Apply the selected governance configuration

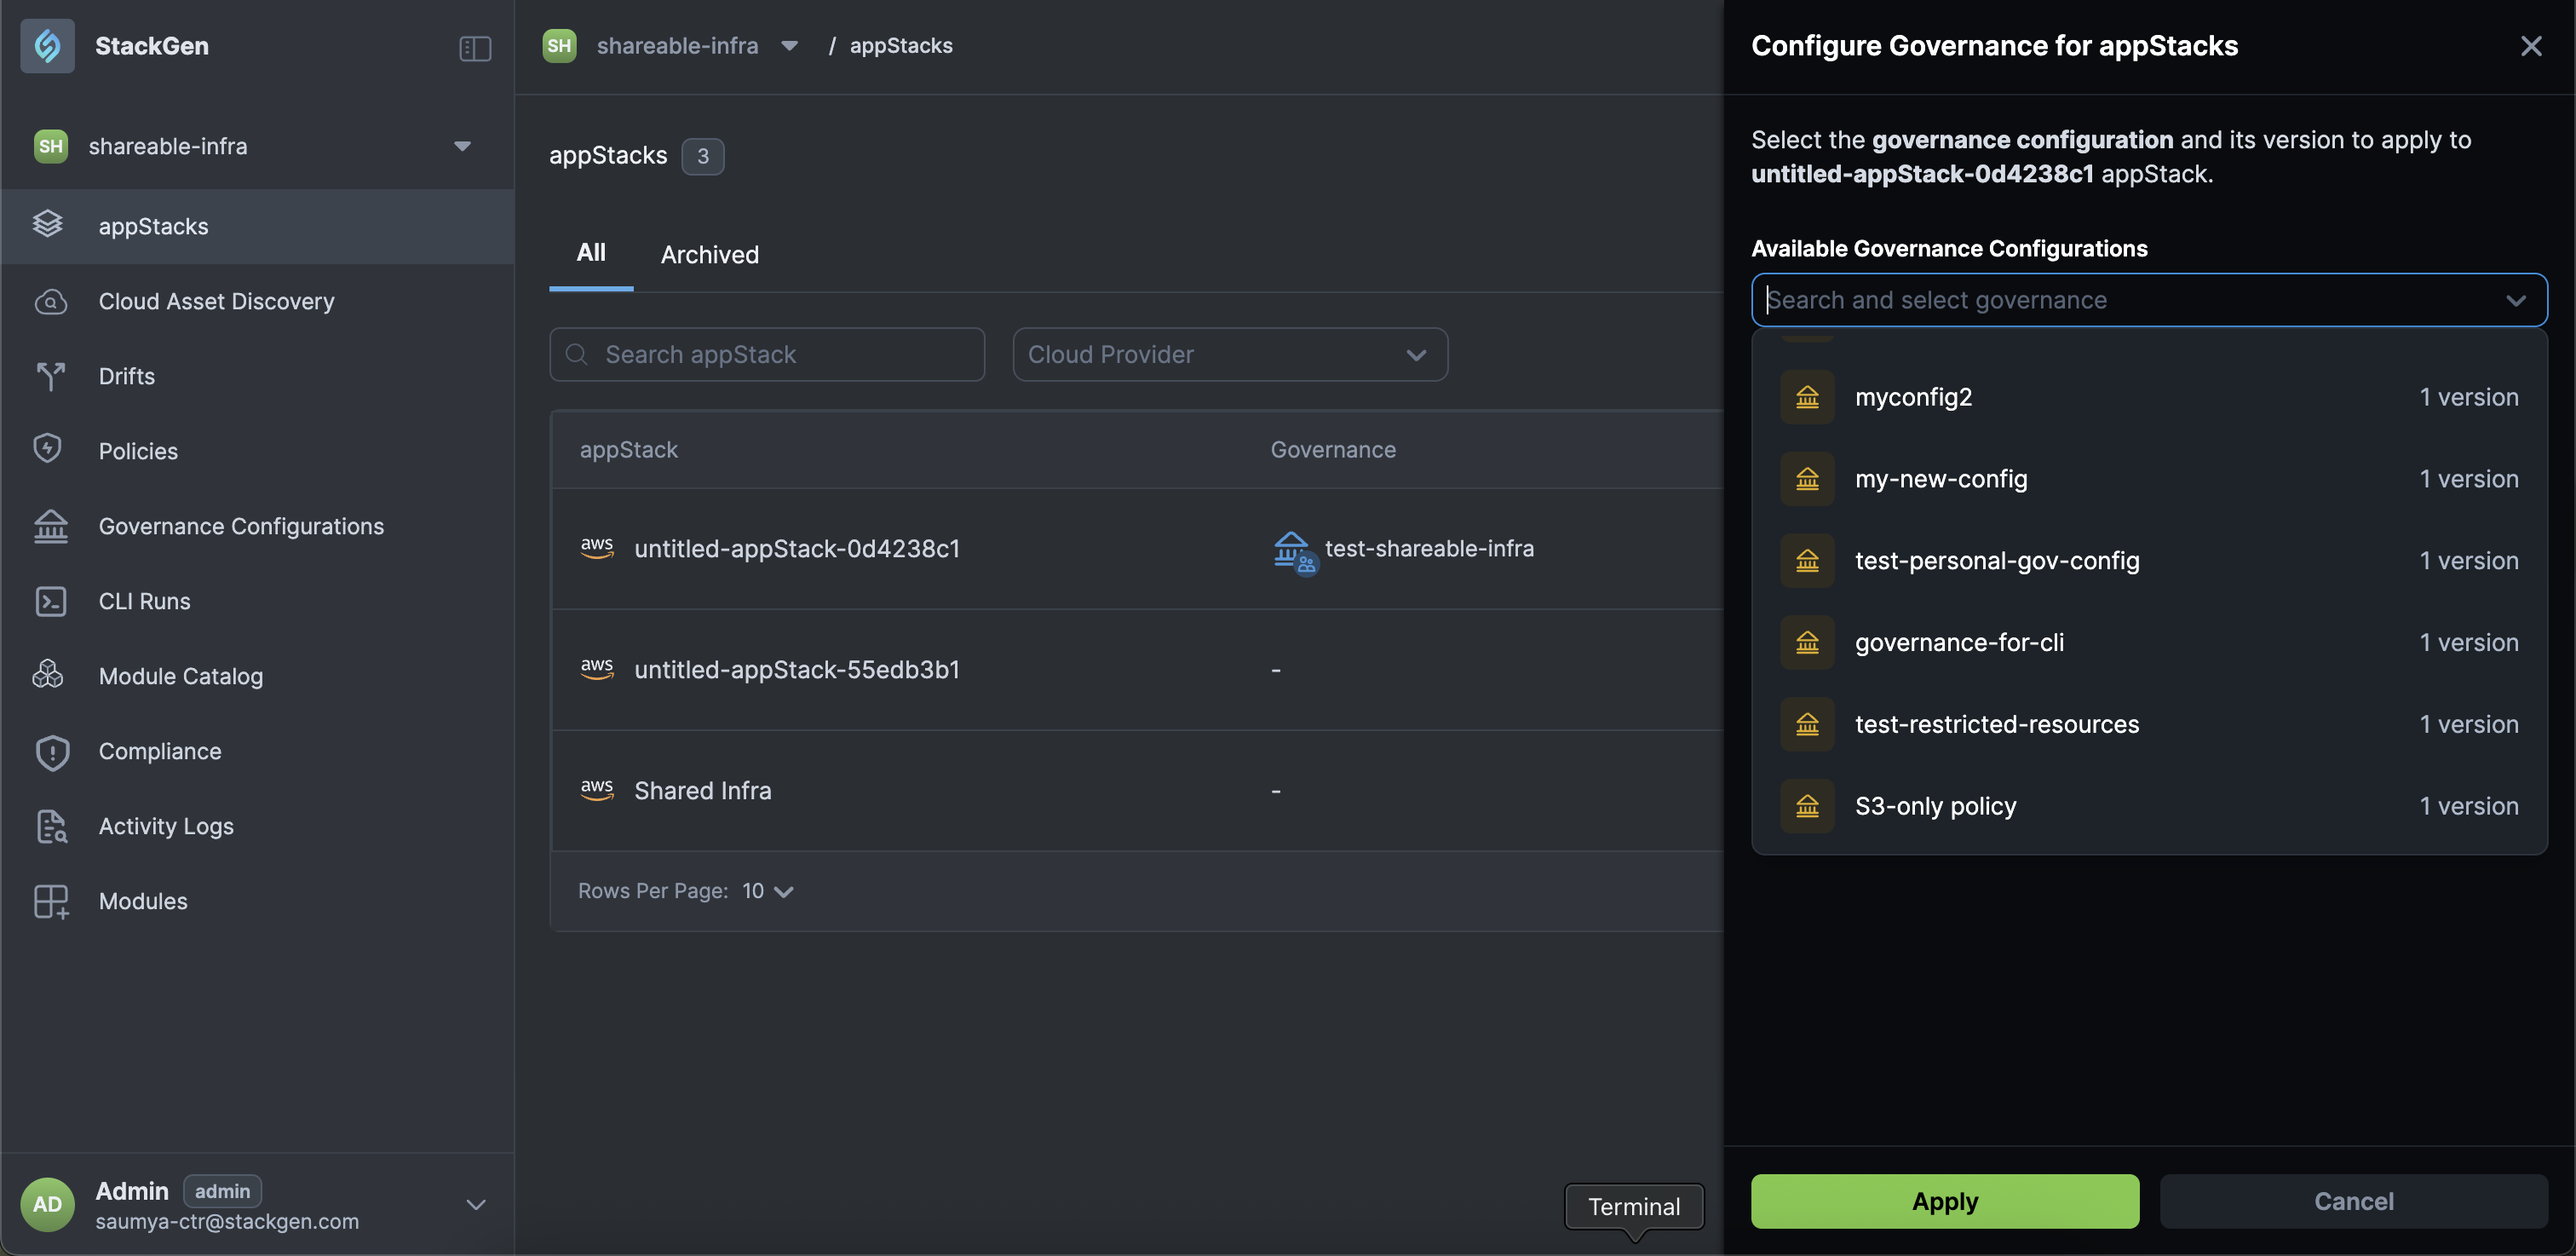(x=1945, y=1201)
